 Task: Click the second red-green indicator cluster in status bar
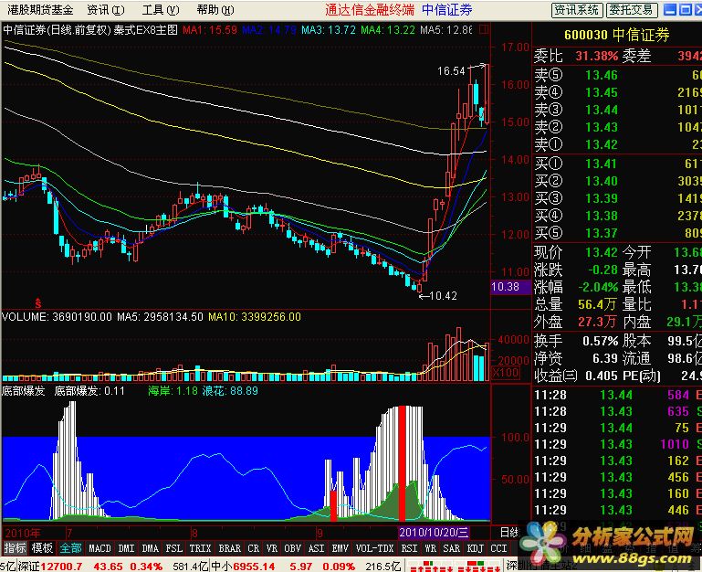477,567
